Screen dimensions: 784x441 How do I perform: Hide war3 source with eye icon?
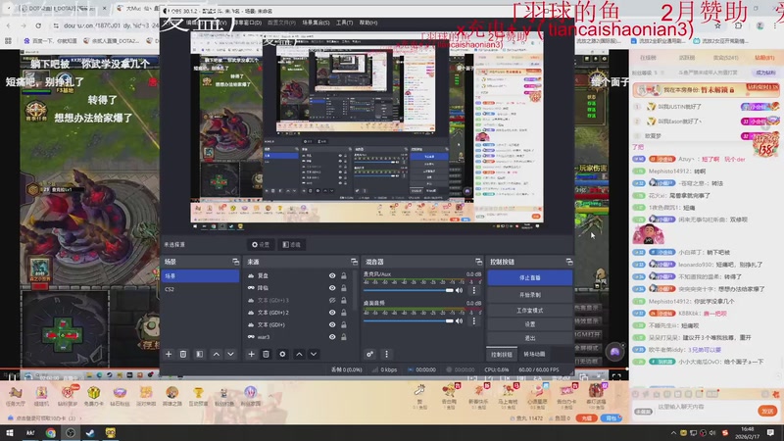[332, 337]
